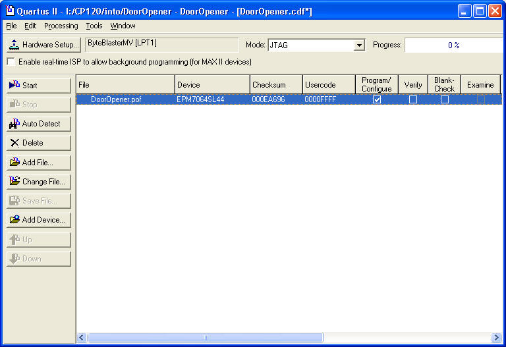
Task: Click the File column header
Action: pos(126,84)
